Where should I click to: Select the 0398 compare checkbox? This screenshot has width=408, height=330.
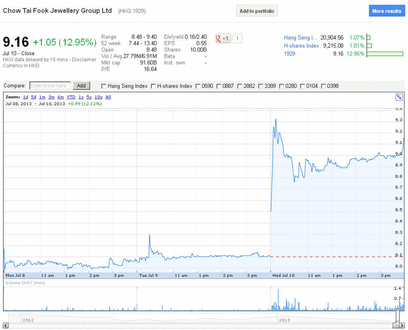[x=323, y=86]
